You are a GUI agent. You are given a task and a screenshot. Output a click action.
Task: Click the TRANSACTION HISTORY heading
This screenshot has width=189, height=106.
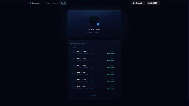(78, 44)
